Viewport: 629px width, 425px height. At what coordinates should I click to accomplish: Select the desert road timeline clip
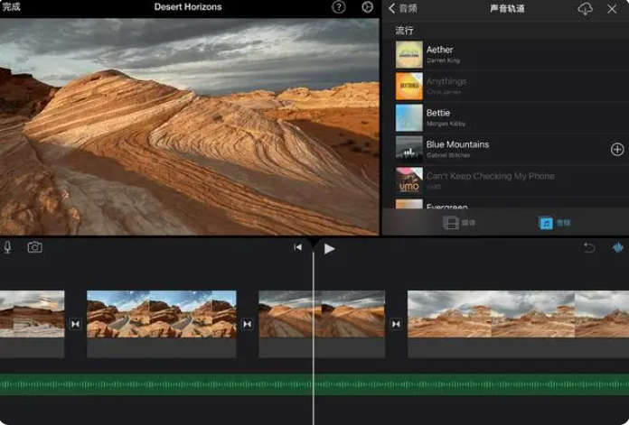point(162,324)
